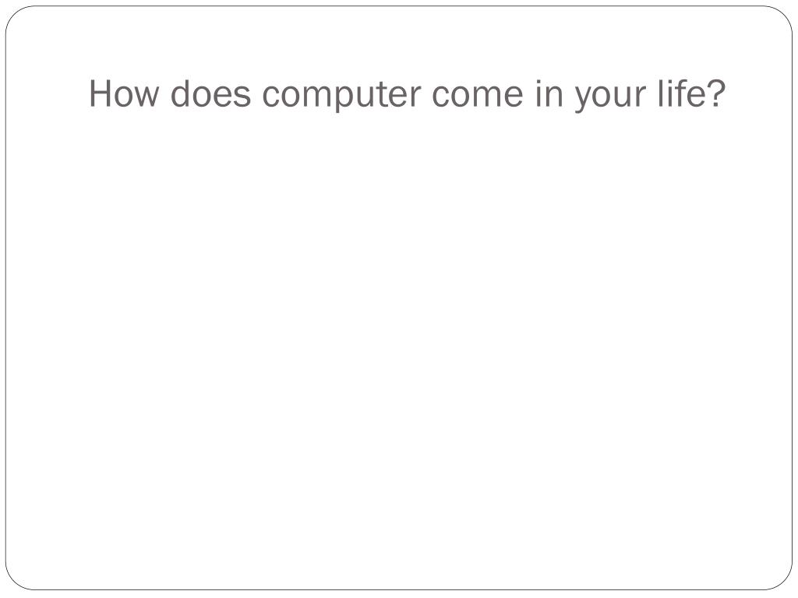798x598 pixels.
Task: Click the rounded top-right corner of the slide frame
Action: (x=784, y=15)
